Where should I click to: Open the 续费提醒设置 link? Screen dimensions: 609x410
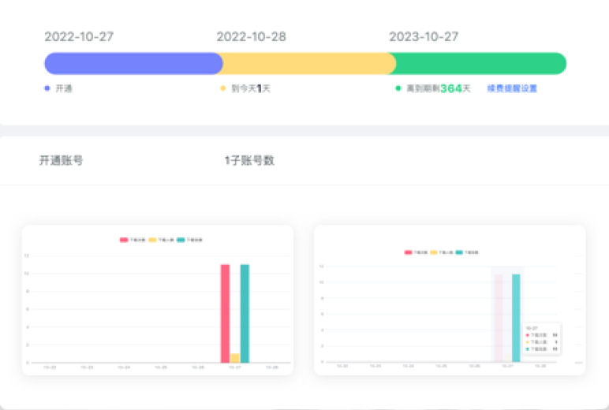pos(512,88)
